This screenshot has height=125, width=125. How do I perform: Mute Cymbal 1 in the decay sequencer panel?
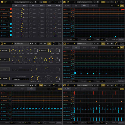tap(9, 107)
